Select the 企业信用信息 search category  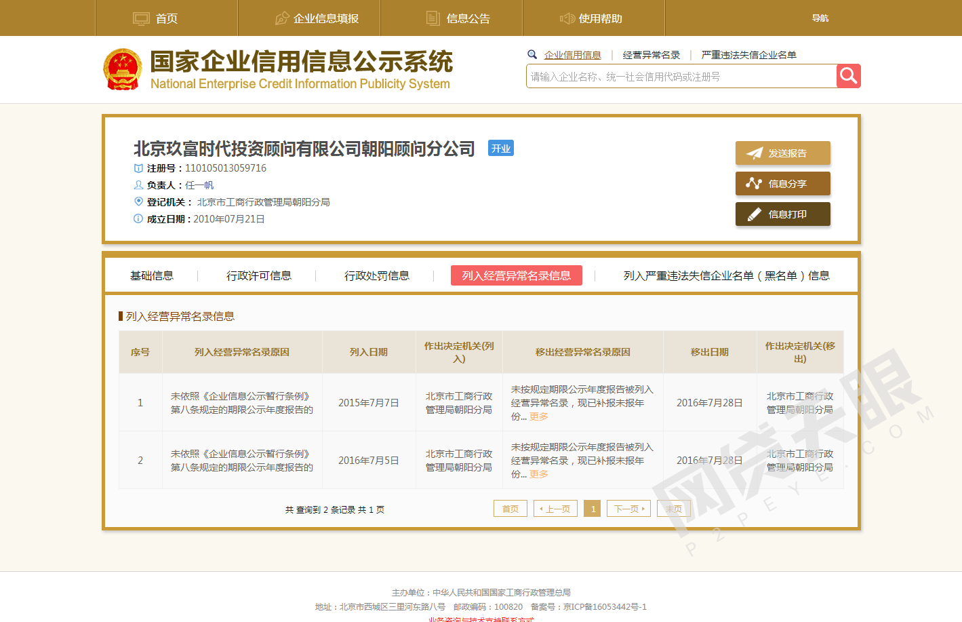[x=573, y=55]
